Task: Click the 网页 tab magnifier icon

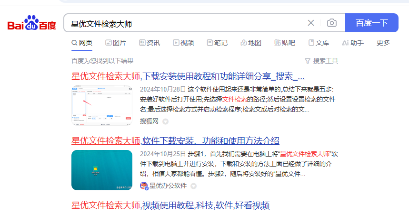Action: coord(74,43)
